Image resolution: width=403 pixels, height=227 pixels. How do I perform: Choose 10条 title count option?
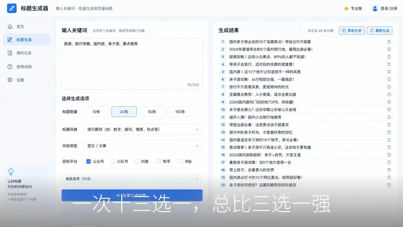click(96, 112)
